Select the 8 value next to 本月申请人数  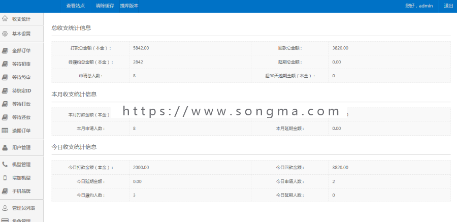pyautogui.click(x=134, y=129)
